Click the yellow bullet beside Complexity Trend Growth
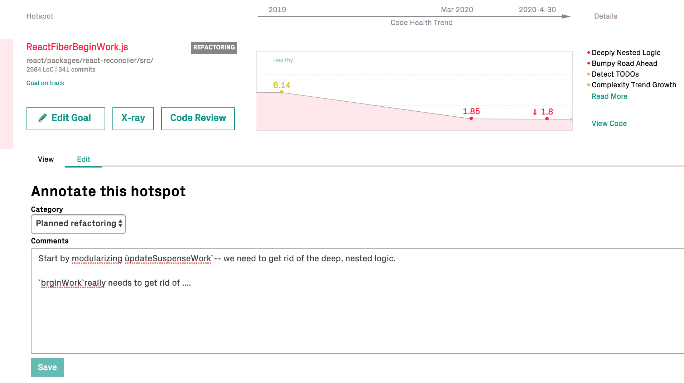The image size is (684, 383). click(588, 85)
